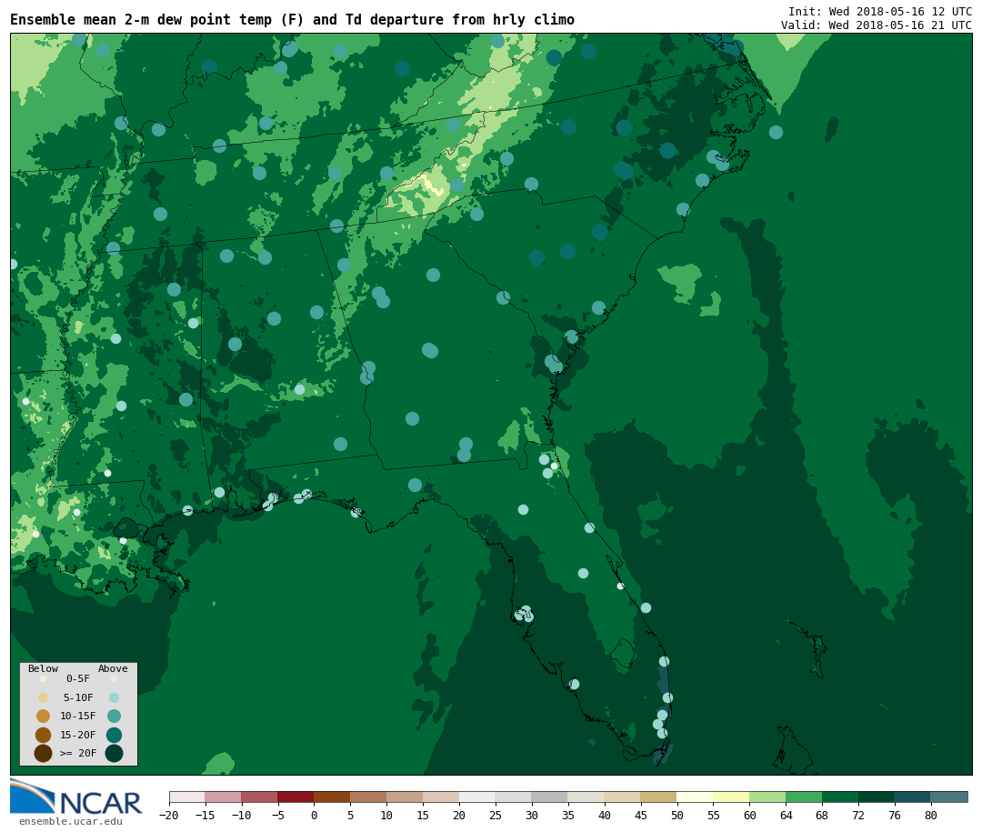Click the '5-10F' legend label
This screenshot has width=982, height=832.
click(x=78, y=697)
